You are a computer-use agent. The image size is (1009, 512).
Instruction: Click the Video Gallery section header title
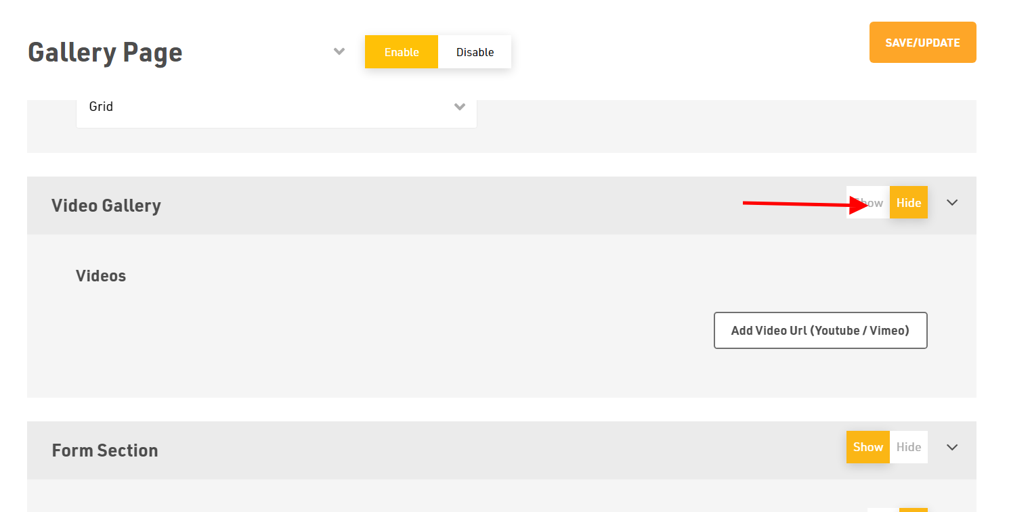106,206
